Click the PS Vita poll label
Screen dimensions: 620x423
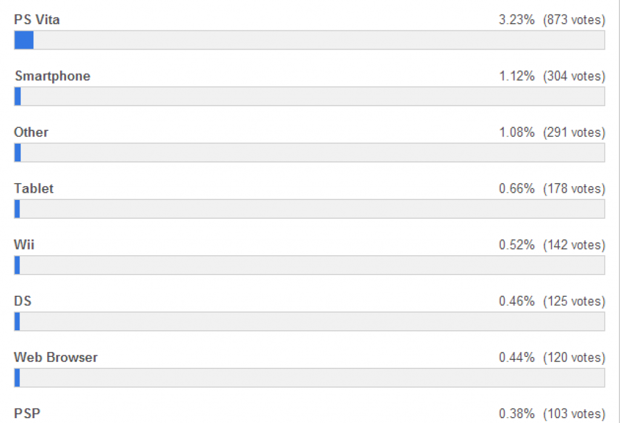point(37,20)
